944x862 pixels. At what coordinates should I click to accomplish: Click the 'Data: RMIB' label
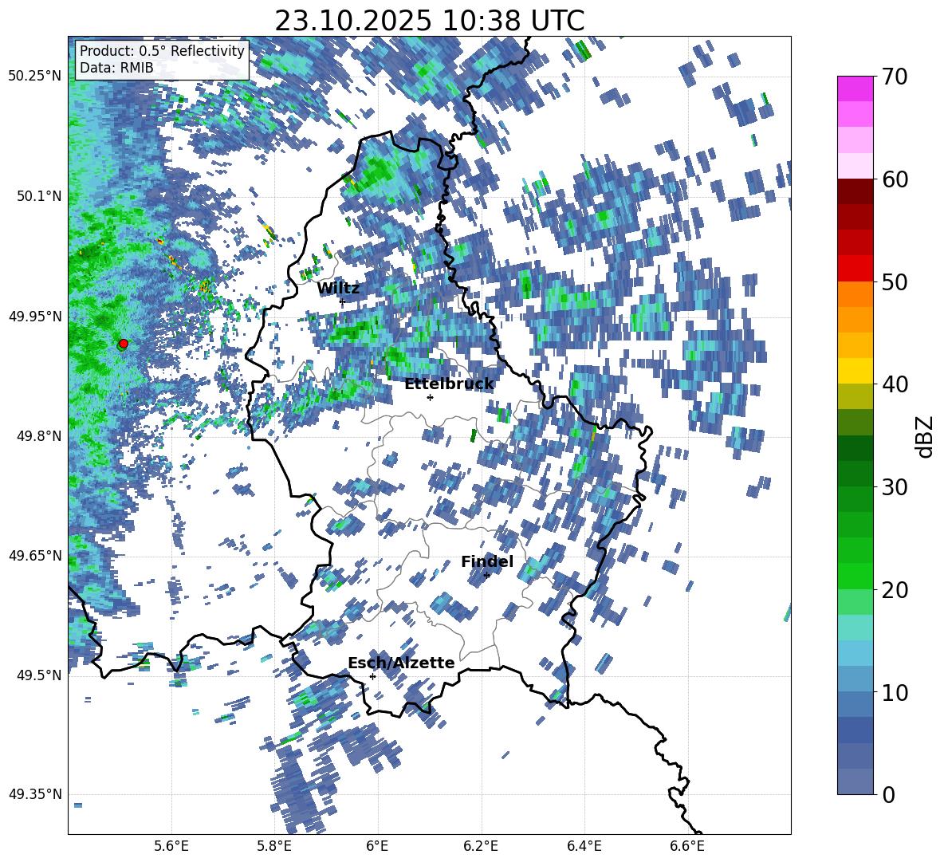pos(116,68)
